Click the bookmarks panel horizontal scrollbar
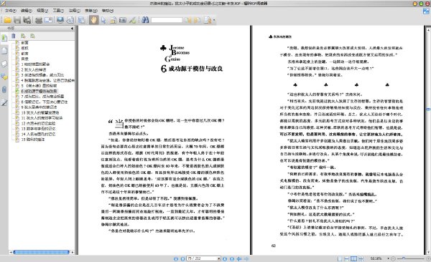This screenshot has height=262, width=431. coord(41,252)
